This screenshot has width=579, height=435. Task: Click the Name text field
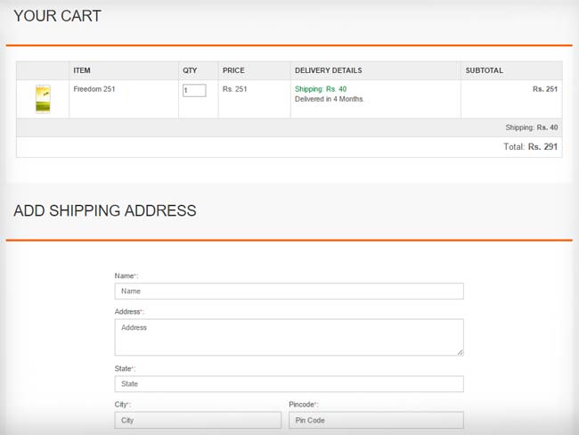(289, 291)
